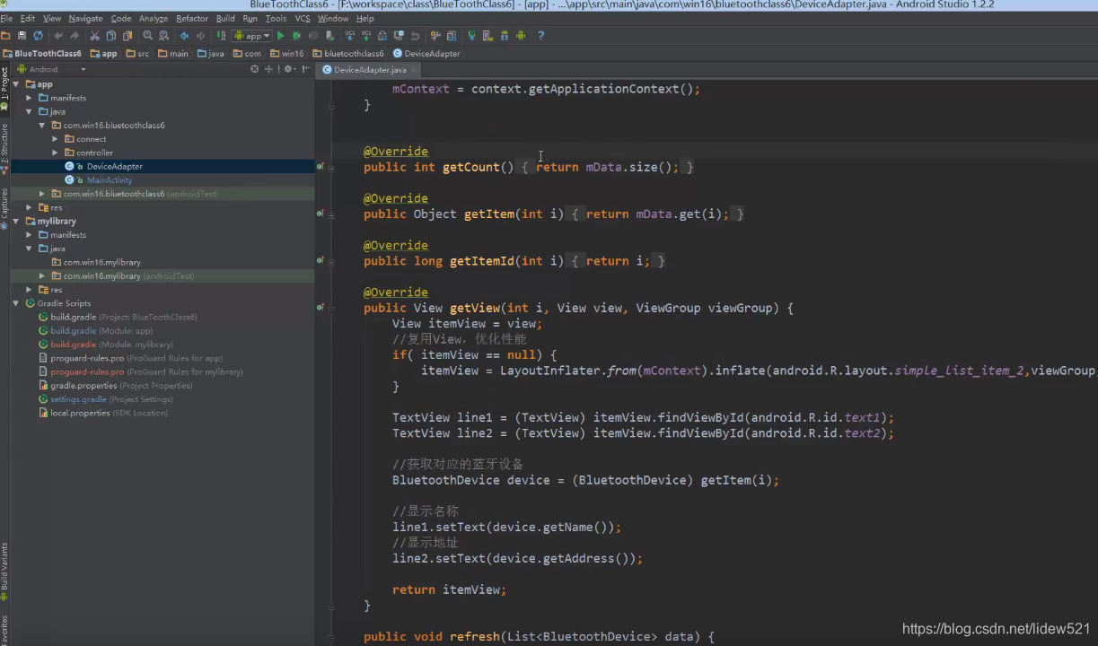Viewport: 1098px width, 646px height.
Task: Toggle the Build Variants tool window
Action: pos(4,572)
